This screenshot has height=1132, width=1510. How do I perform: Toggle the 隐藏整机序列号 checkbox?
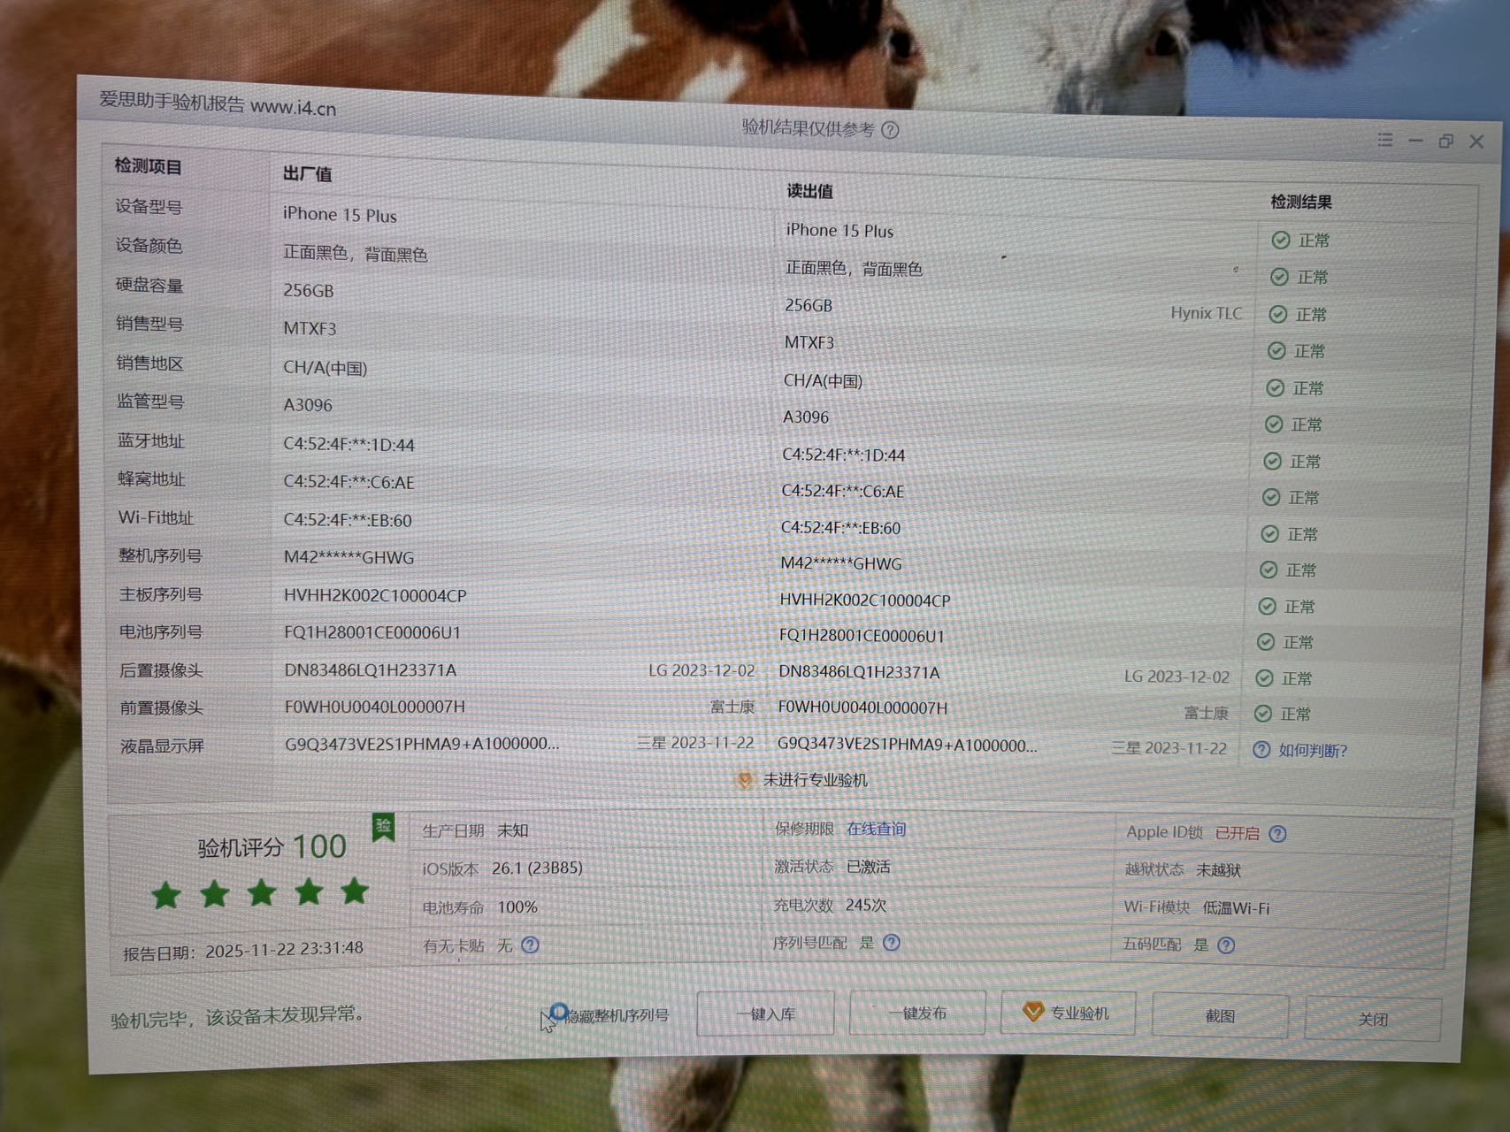coord(558,1013)
